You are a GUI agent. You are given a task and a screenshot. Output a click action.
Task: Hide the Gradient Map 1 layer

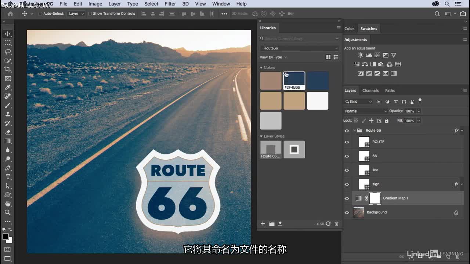tap(347, 198)
